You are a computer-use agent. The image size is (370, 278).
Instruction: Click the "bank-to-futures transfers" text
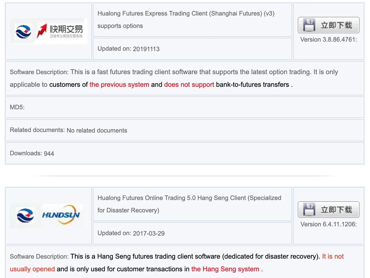(x=252, y=84)
